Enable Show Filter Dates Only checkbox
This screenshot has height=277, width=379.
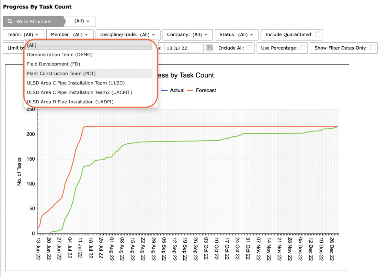point(373,48)
